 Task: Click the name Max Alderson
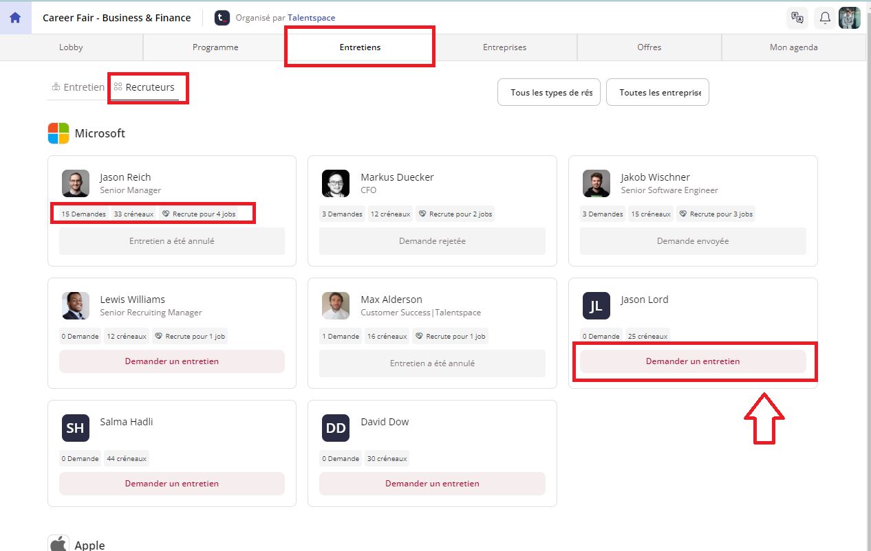coord(391,300)
